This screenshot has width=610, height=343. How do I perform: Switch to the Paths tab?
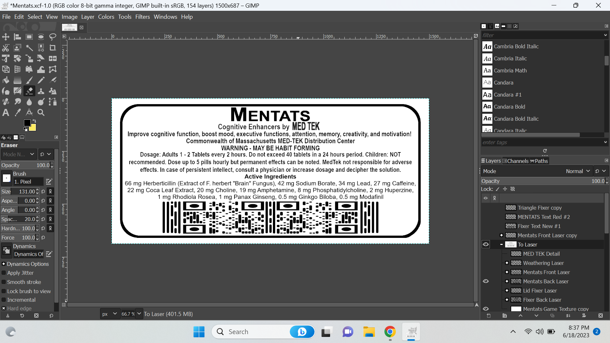click(x=539, y=161)
